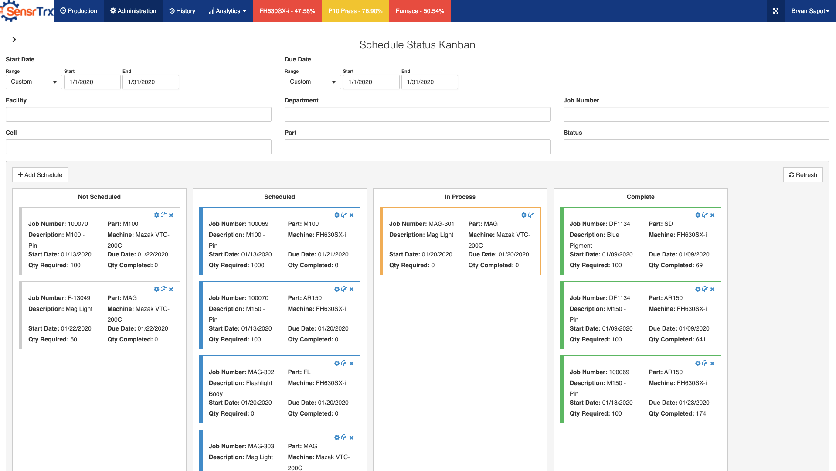This screenshot has height=471, width=836.
Task: Open settings gear on job MAG-303 card
Action: [337, 437]
